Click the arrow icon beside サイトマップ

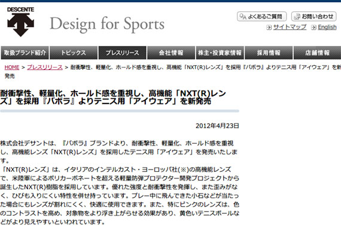click(269, 27)
